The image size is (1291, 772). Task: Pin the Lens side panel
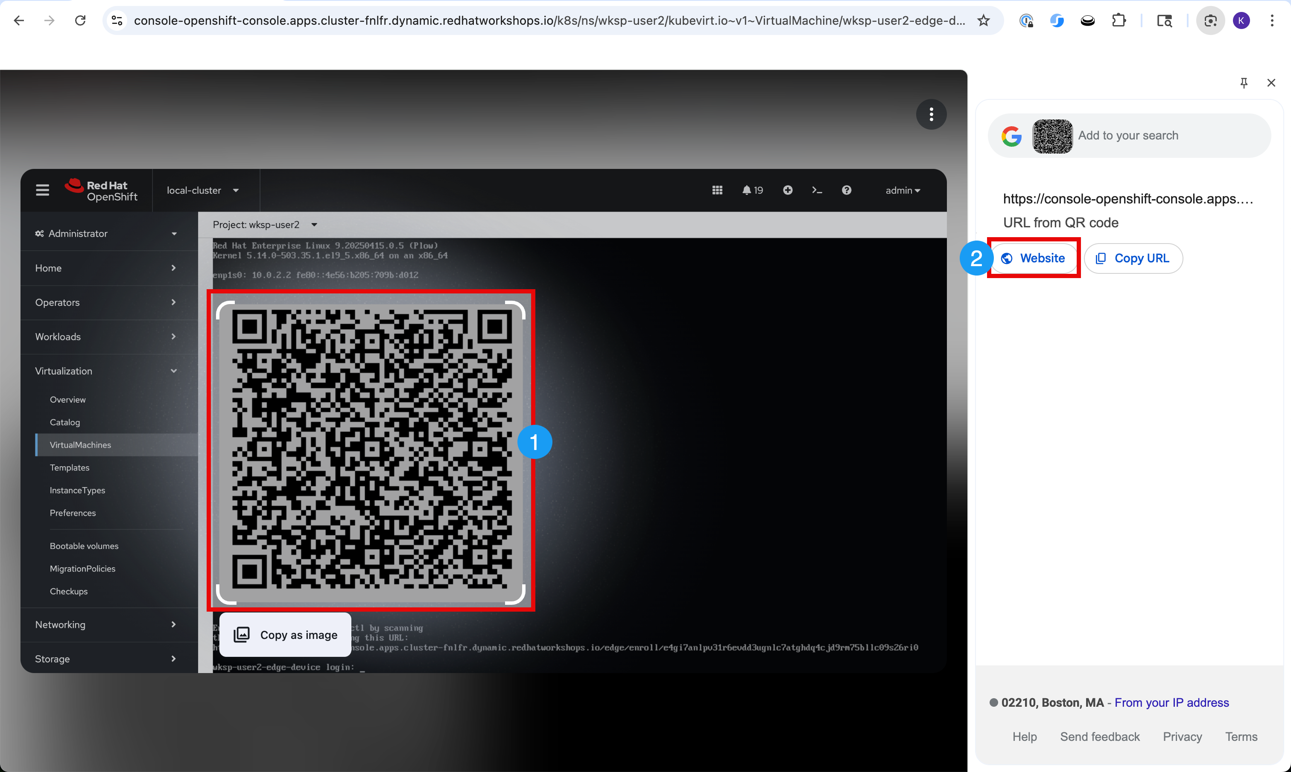click(1244, 83)
